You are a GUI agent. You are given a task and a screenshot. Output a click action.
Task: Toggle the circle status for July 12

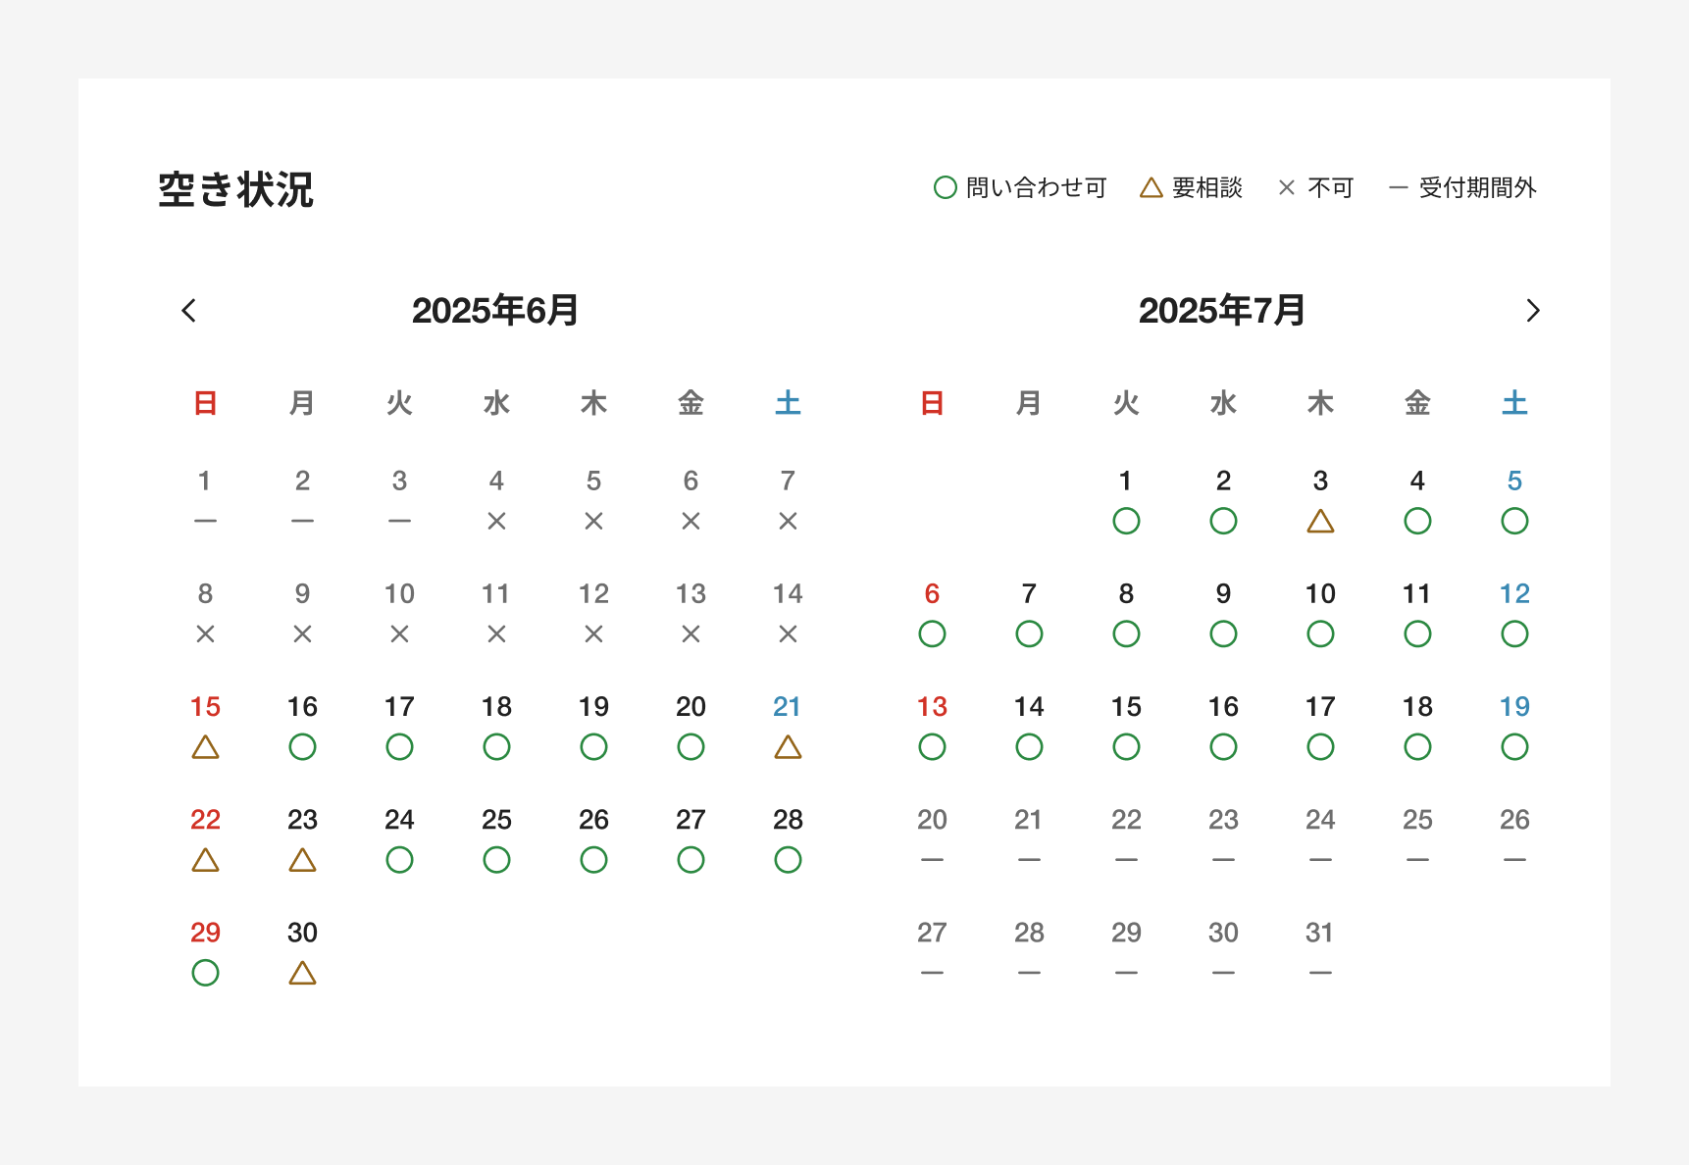(x=1514, y=634)
